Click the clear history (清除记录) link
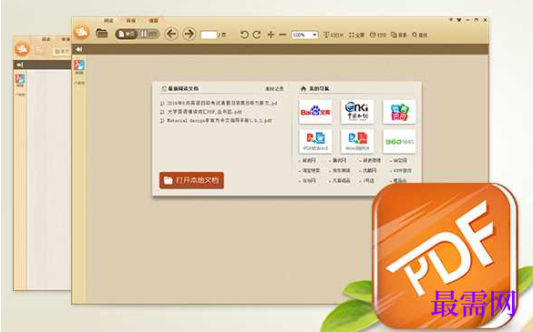 pyautogui.click(x=274, y=88)
